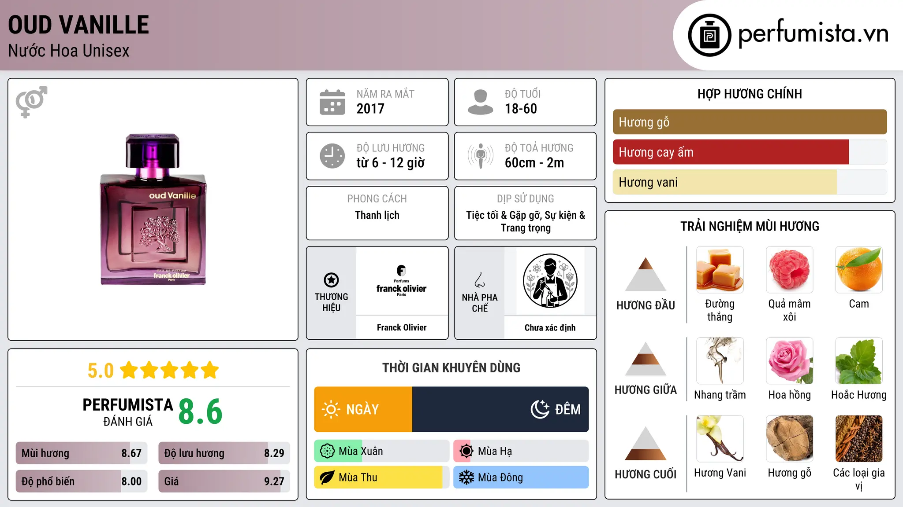Click the HƯƠNG GIỮA label
This screenshot has height=507, width=903.
pyautogui.click(x=646, y=390)
